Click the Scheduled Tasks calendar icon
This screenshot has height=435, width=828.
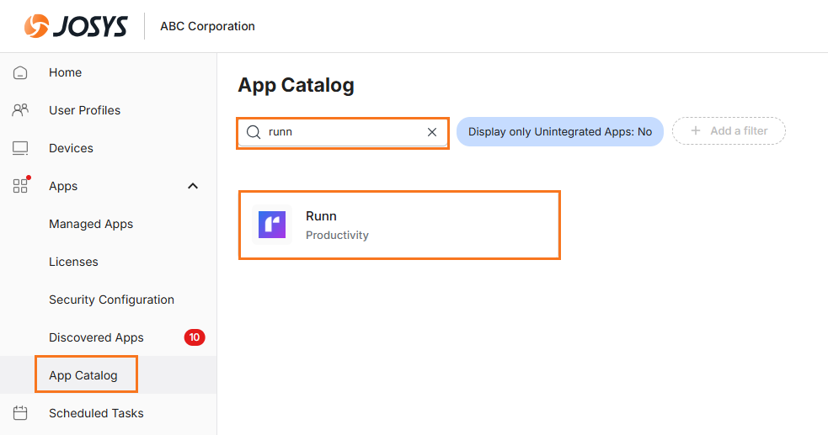click(x=20, y=413)
